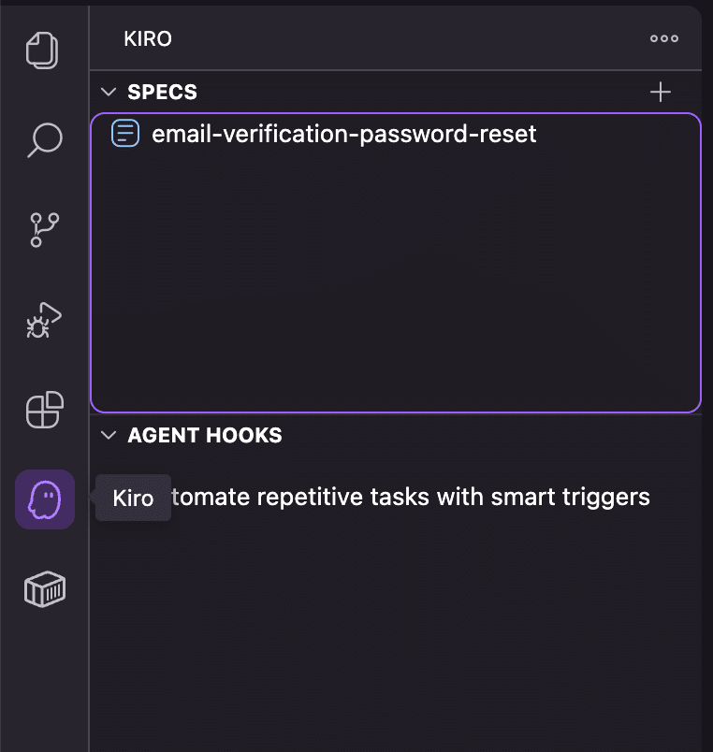Open the Search view in activity bar
The image size is (713, 752).
(x=44, y=139)
